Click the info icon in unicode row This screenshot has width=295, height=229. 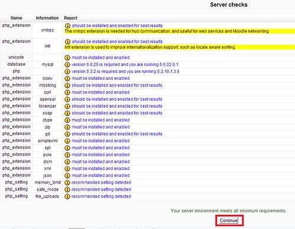coord(67,57)
